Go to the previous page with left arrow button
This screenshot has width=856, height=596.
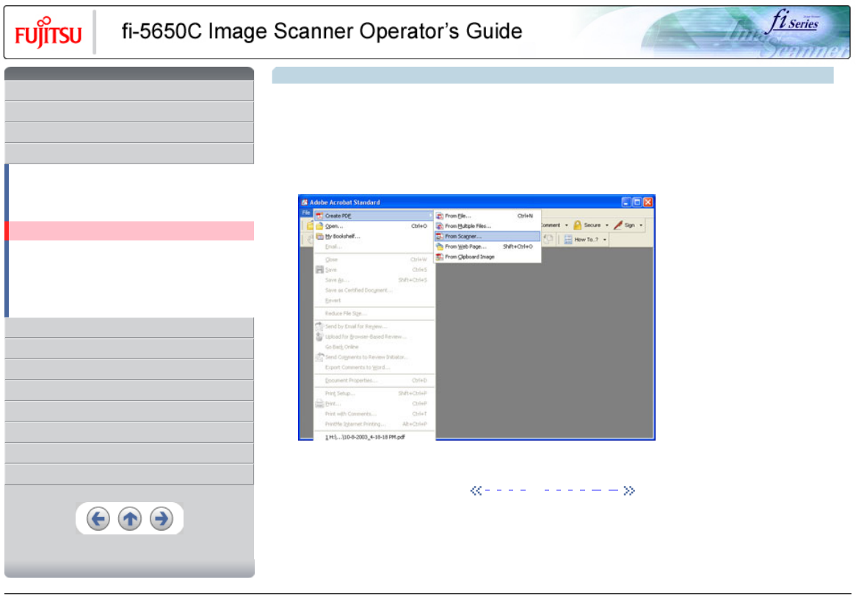(x=98, y=518)
